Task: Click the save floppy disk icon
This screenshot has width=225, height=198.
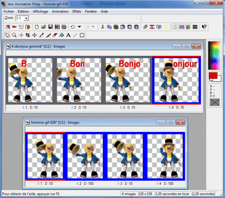Action: (x=50, y=27)
